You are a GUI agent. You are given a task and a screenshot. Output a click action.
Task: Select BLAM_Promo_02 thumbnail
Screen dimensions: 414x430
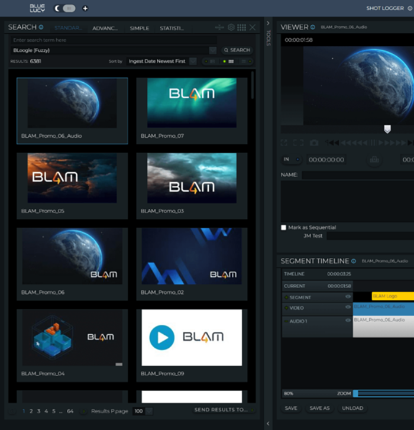pyautogui.click(x=192, y=264)
